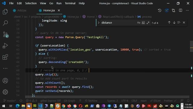Click the React.useEffect() callback breadcrumb

pyautogui.click(x=116, y=17)
